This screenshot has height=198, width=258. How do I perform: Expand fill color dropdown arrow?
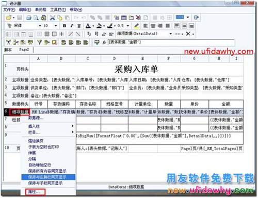pyautogui.click(x=104, y=26)
